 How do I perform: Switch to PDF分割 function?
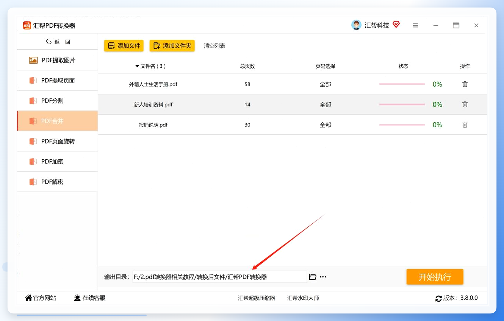[57, 101]
